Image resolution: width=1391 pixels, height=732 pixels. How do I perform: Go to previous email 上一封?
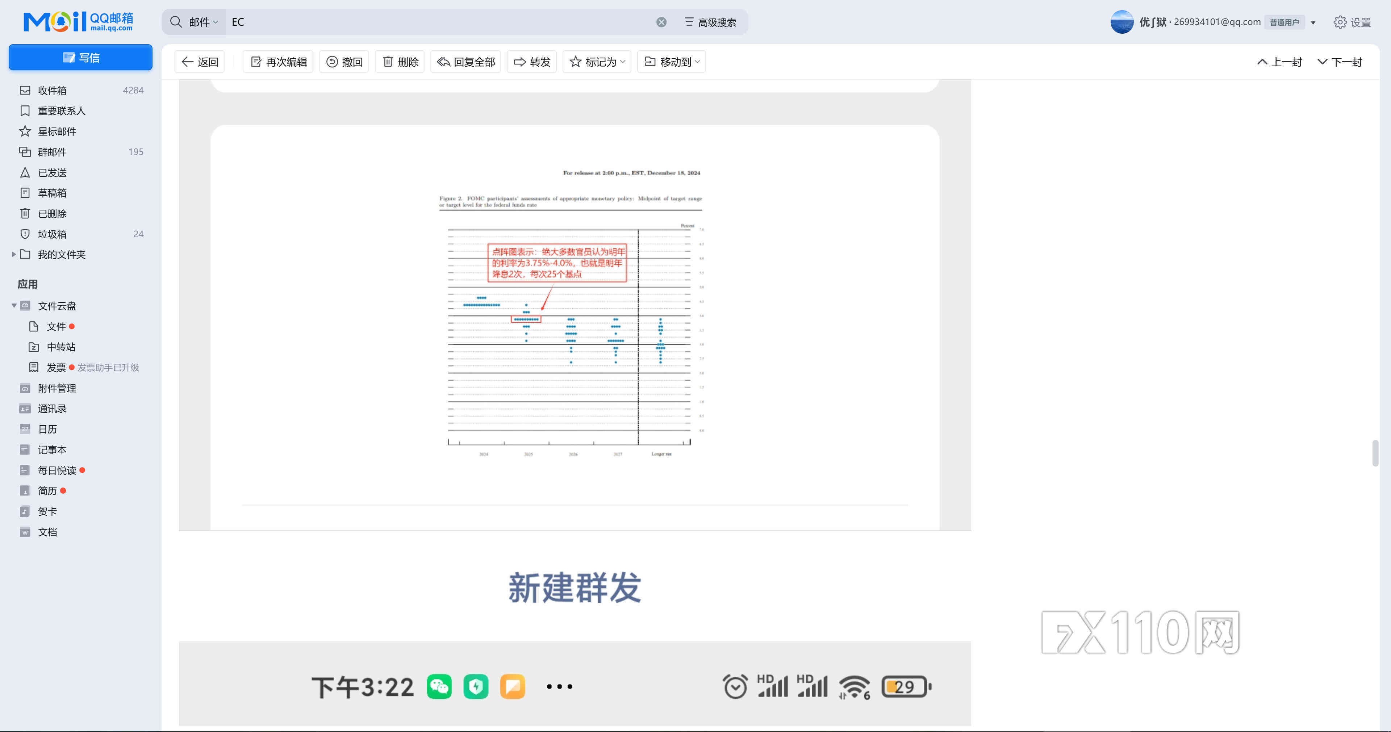[x=1279, y=62]
